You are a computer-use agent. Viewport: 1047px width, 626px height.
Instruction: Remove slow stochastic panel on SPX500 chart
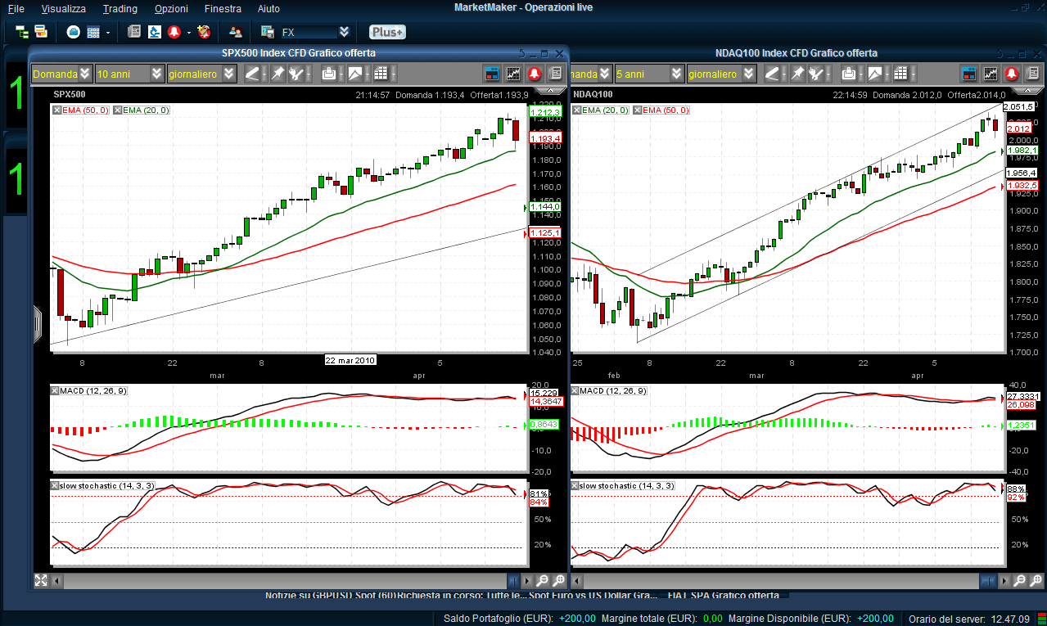click(55, 485)
